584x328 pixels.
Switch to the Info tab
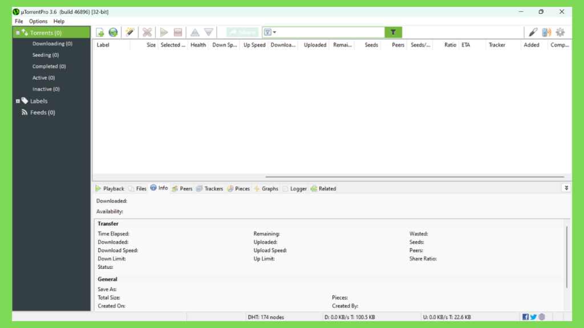click(x=159, y=188)
